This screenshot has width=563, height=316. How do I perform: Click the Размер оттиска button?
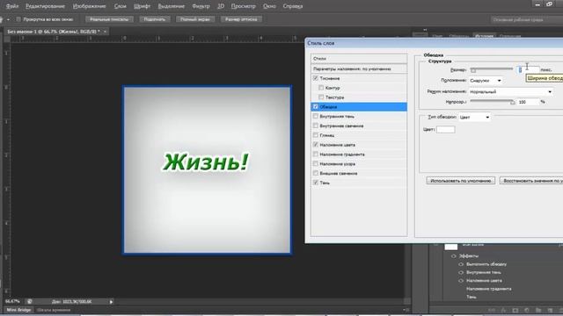point(241,19)
